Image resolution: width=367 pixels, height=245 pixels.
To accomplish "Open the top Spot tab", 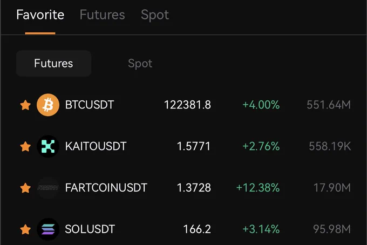I will 155,15.
